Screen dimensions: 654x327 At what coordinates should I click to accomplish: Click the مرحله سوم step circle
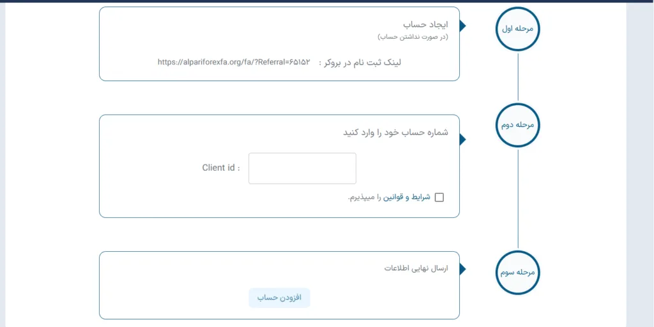click(x=518, y=272)
